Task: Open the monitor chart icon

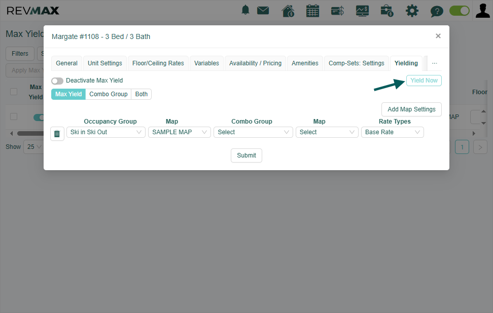Action: click(362, 11)
